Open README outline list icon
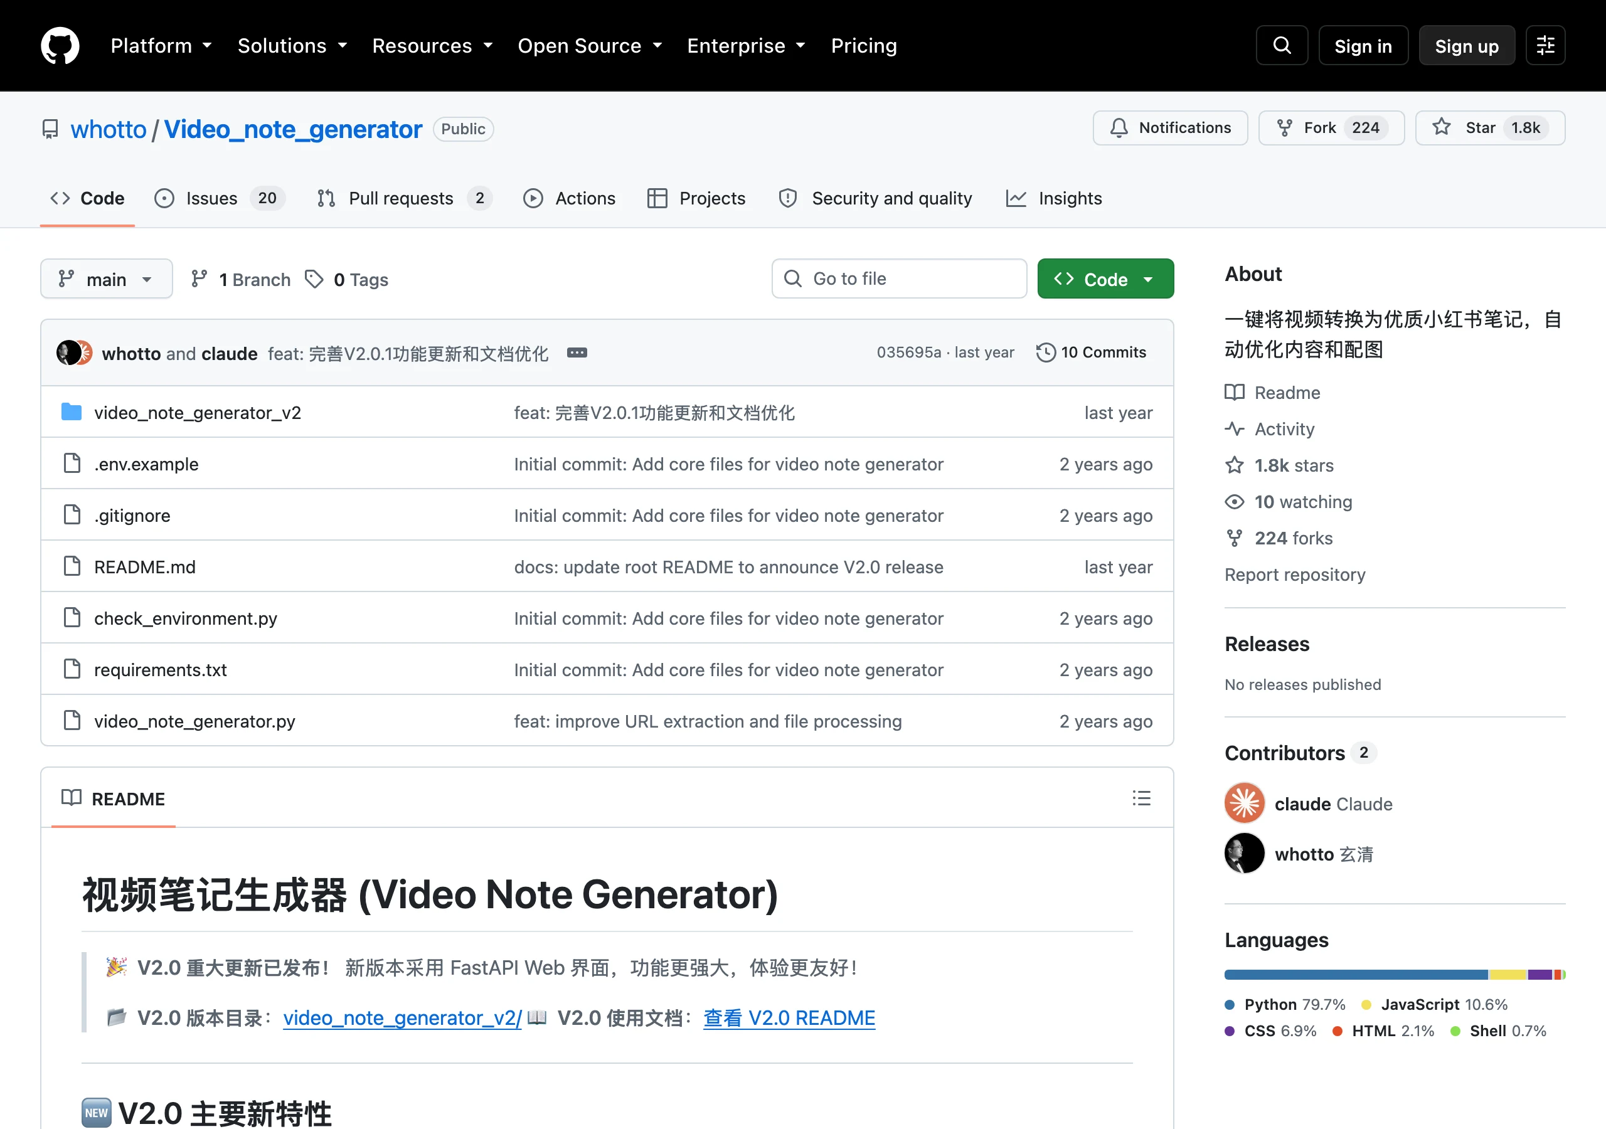 (1142, 798)
